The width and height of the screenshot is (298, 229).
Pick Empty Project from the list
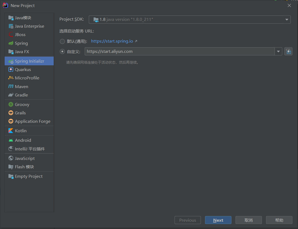tap(29, 176)
